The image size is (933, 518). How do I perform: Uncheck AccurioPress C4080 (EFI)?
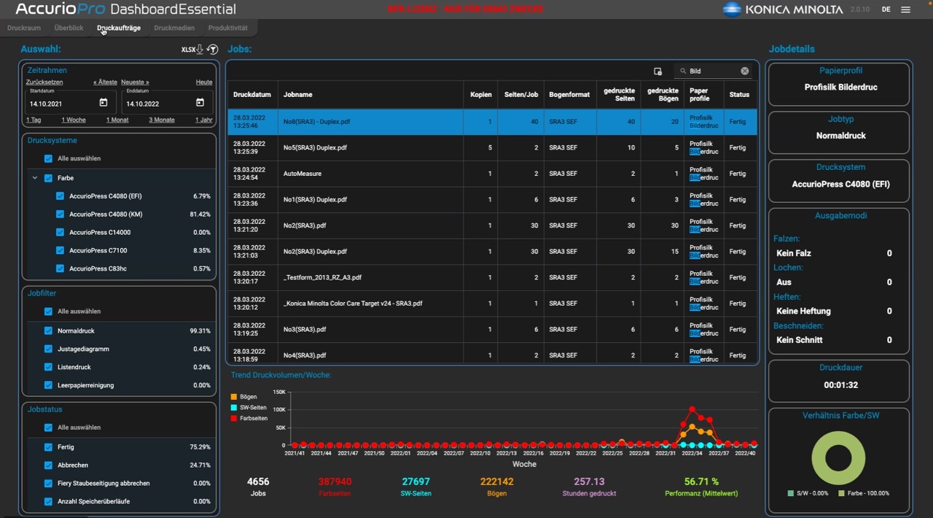pyautogui.click(x=60, y=196)
